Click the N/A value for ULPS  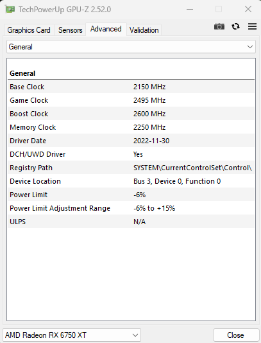139,222
